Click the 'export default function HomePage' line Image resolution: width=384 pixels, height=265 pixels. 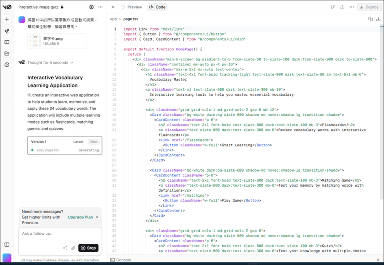[x=163, y=49]
